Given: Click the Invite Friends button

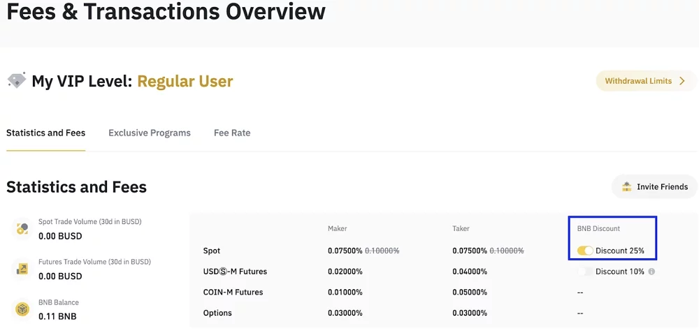Looking at the screenshot, I should (x=654, y=186).
